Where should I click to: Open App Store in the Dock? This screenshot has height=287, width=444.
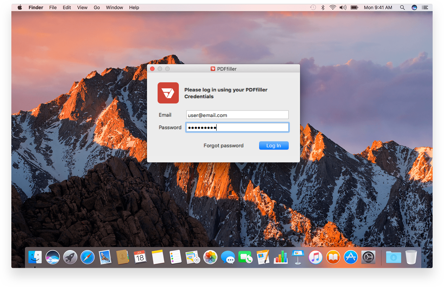[x=350, y=258]
